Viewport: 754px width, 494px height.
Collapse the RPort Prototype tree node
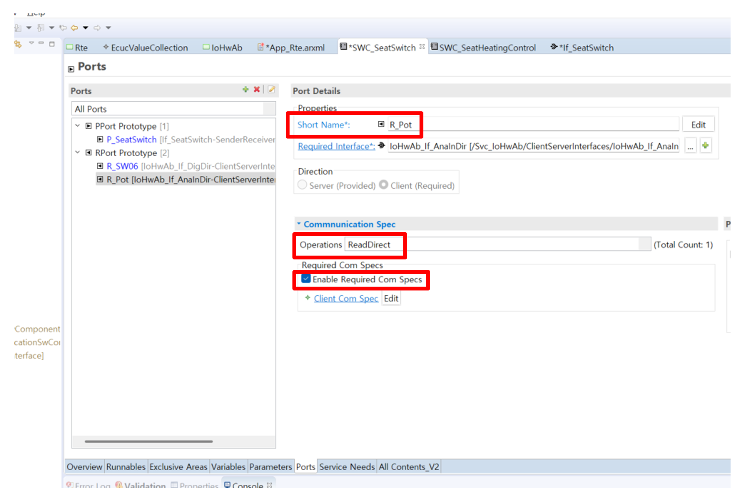(77, 152)
